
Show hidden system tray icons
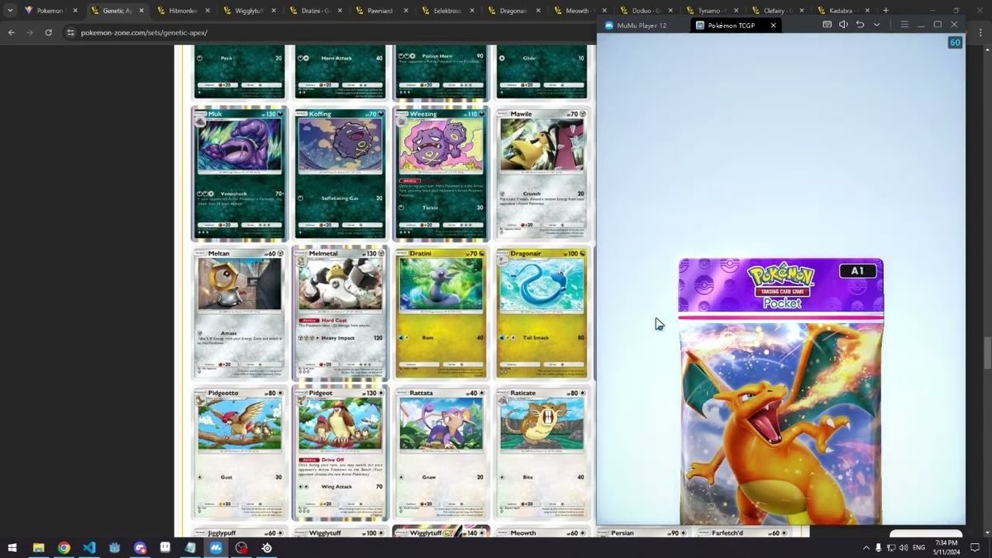coord(866,547)
